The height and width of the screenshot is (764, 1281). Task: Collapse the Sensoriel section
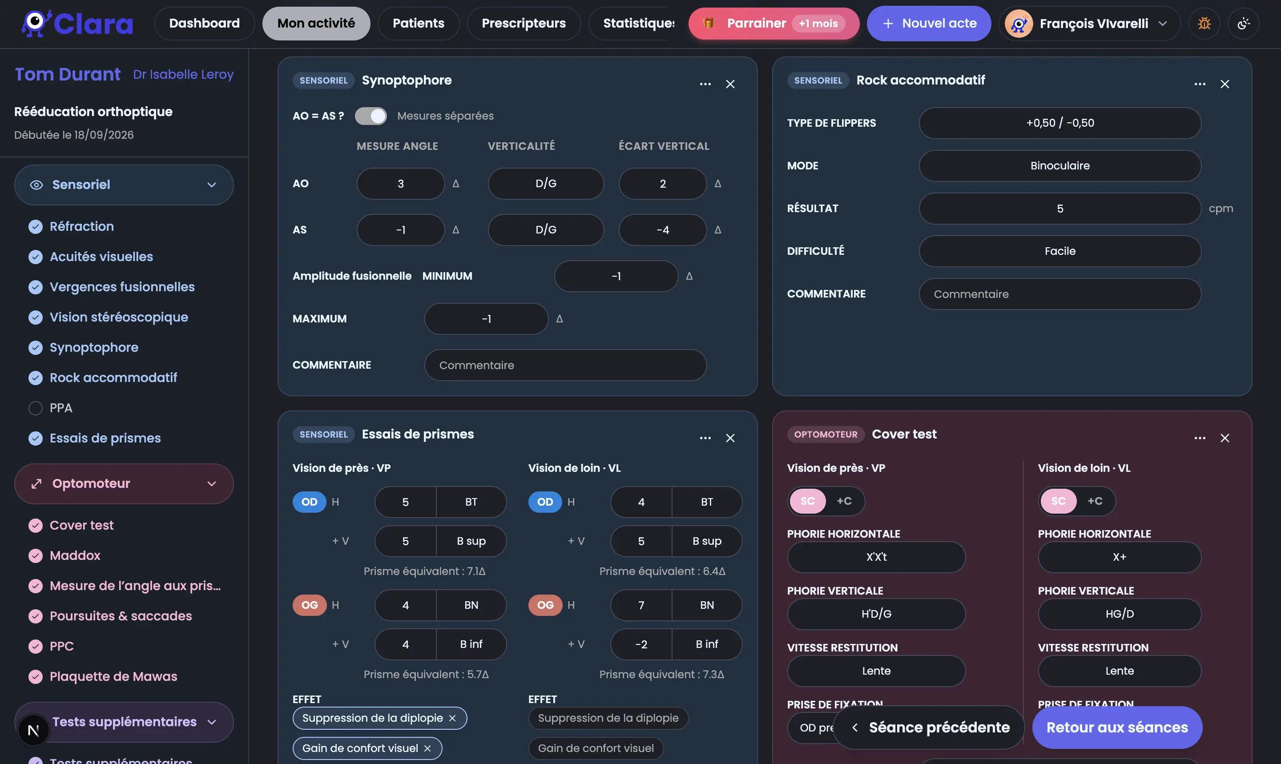[x=124, y=185]
